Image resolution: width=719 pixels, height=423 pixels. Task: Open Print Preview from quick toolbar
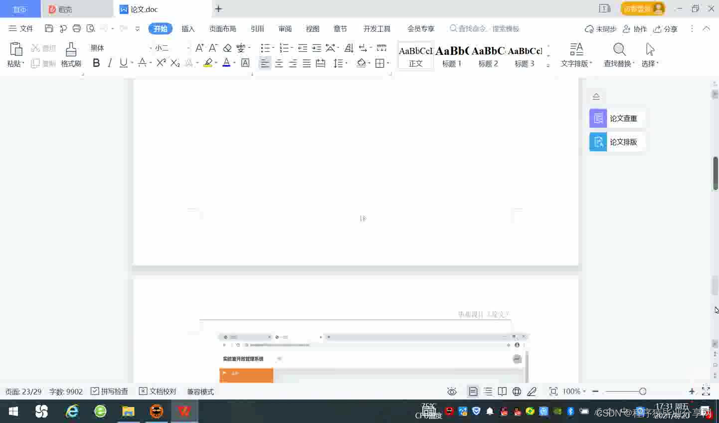pyautogui.click(x=91, y=28)
